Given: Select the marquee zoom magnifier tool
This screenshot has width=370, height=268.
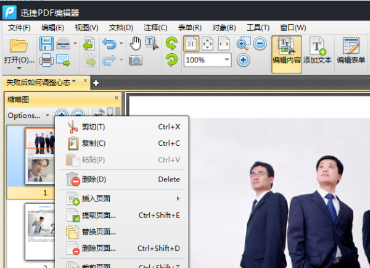Looking at the screenshot, I should tap(244, 43).
